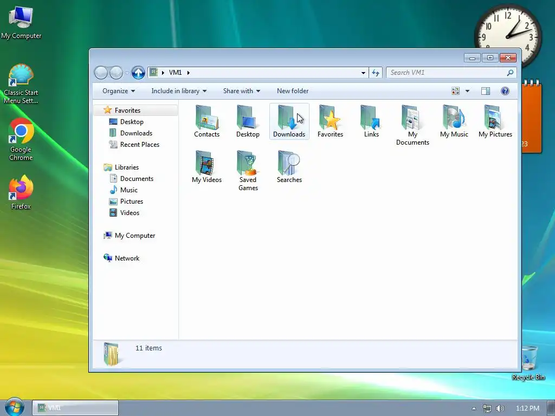555x416 pixels.
Task: Select the Links folder
Action: pos(371,121)
